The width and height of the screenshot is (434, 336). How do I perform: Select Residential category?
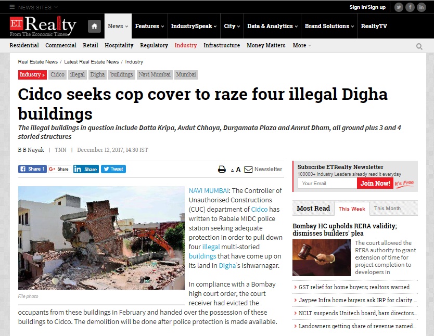point(24,45)
